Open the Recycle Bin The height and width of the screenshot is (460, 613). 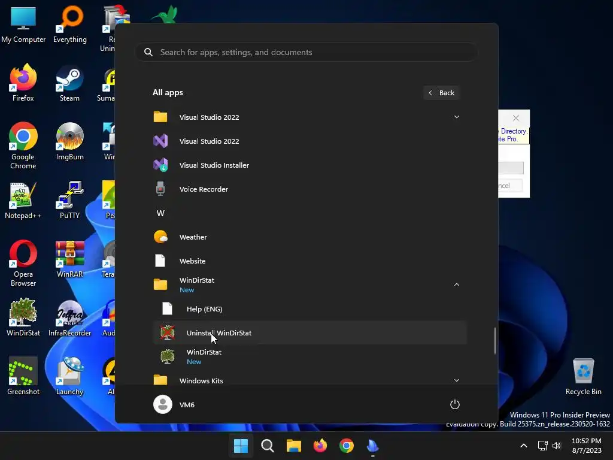point(583,376)
